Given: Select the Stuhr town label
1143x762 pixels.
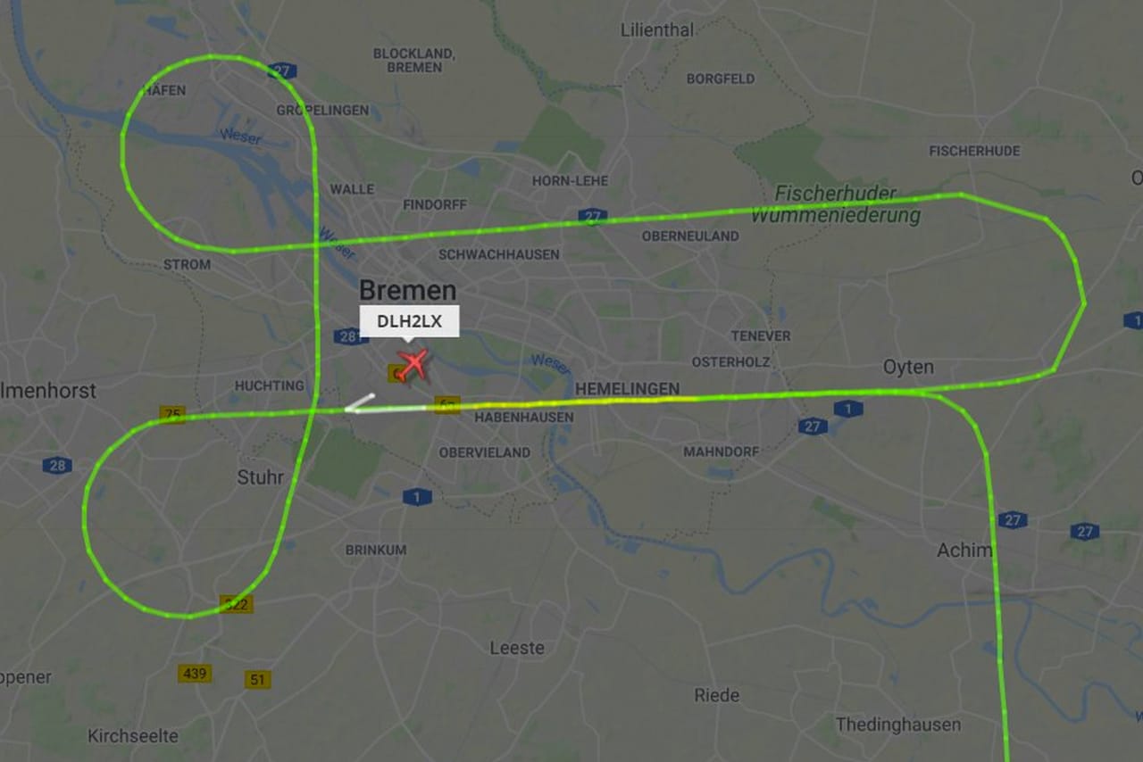Looking at the screenshot, I should pyautogui.click(x=261, y=477).
